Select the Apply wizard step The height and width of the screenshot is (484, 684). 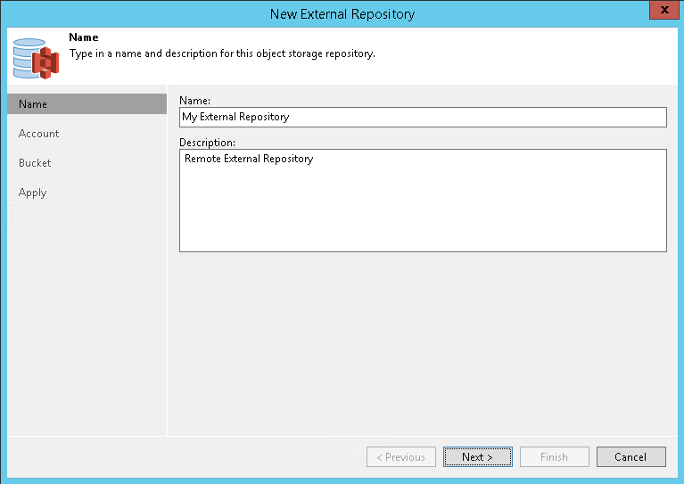pos(33,193)
